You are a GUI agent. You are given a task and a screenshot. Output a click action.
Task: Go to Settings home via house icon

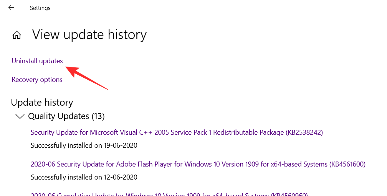[17, 35]
